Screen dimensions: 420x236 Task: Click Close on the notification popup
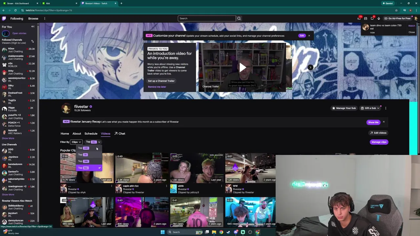(x=411, y=32)
